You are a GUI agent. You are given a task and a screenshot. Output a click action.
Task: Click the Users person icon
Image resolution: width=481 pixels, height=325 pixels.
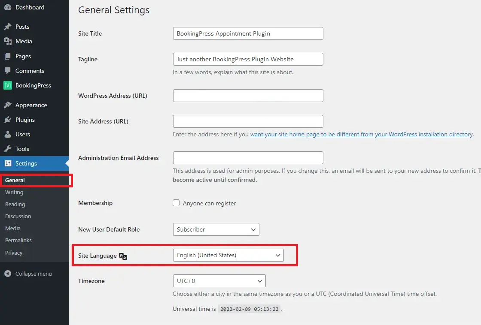pyautogui.click(x=8, y=134)
